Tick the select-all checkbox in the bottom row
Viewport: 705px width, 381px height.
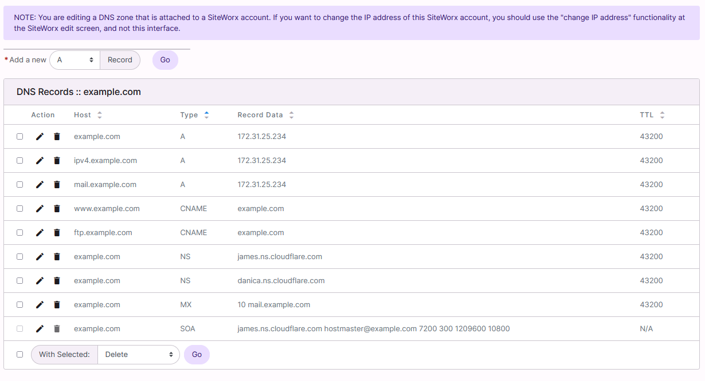click(19, 354)
